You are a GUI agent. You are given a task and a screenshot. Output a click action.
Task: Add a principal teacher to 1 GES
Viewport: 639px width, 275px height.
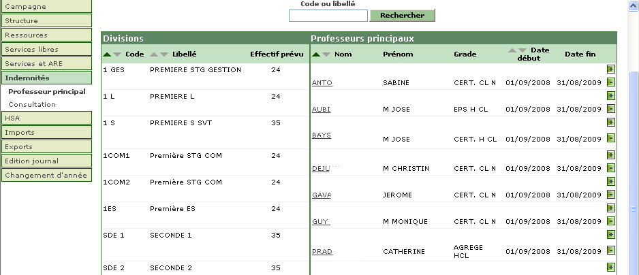(610, 69)
